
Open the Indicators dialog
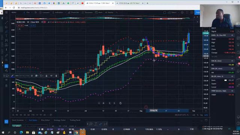(x=57, y=12)
